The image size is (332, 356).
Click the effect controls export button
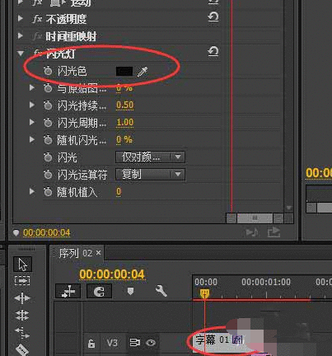click(274, 232)
